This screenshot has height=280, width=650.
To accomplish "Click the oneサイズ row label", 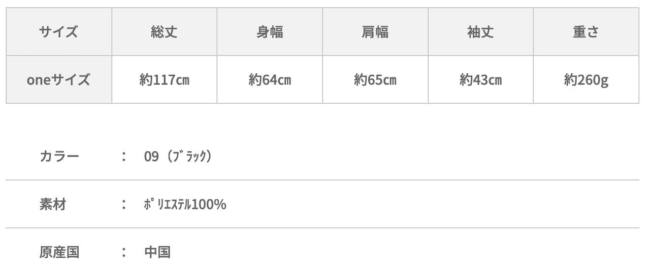I will tap(59, 79).
